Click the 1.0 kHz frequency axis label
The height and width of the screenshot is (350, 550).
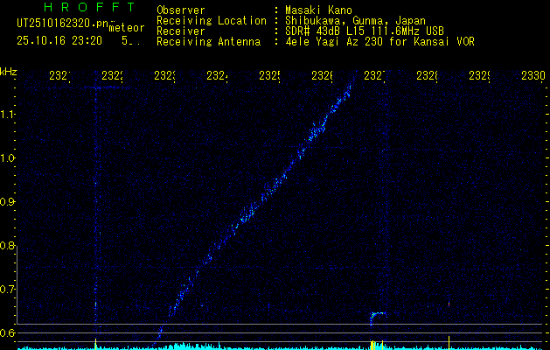coord(7,158)
